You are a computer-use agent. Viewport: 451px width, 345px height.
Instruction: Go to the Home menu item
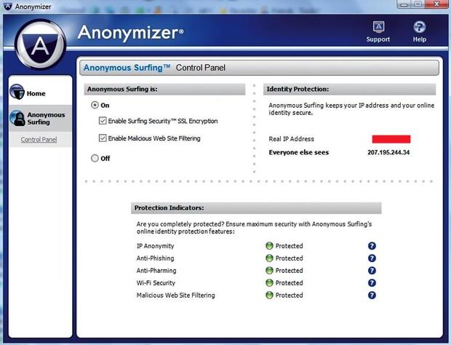(36, 94)
